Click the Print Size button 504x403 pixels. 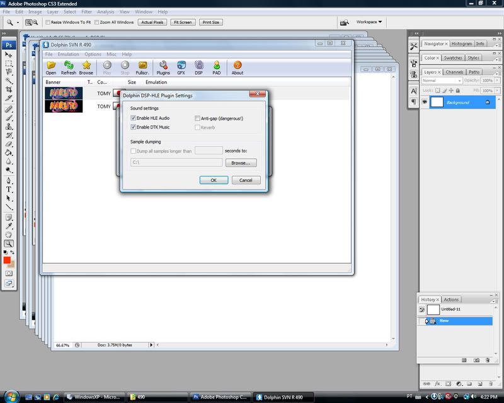211,22
